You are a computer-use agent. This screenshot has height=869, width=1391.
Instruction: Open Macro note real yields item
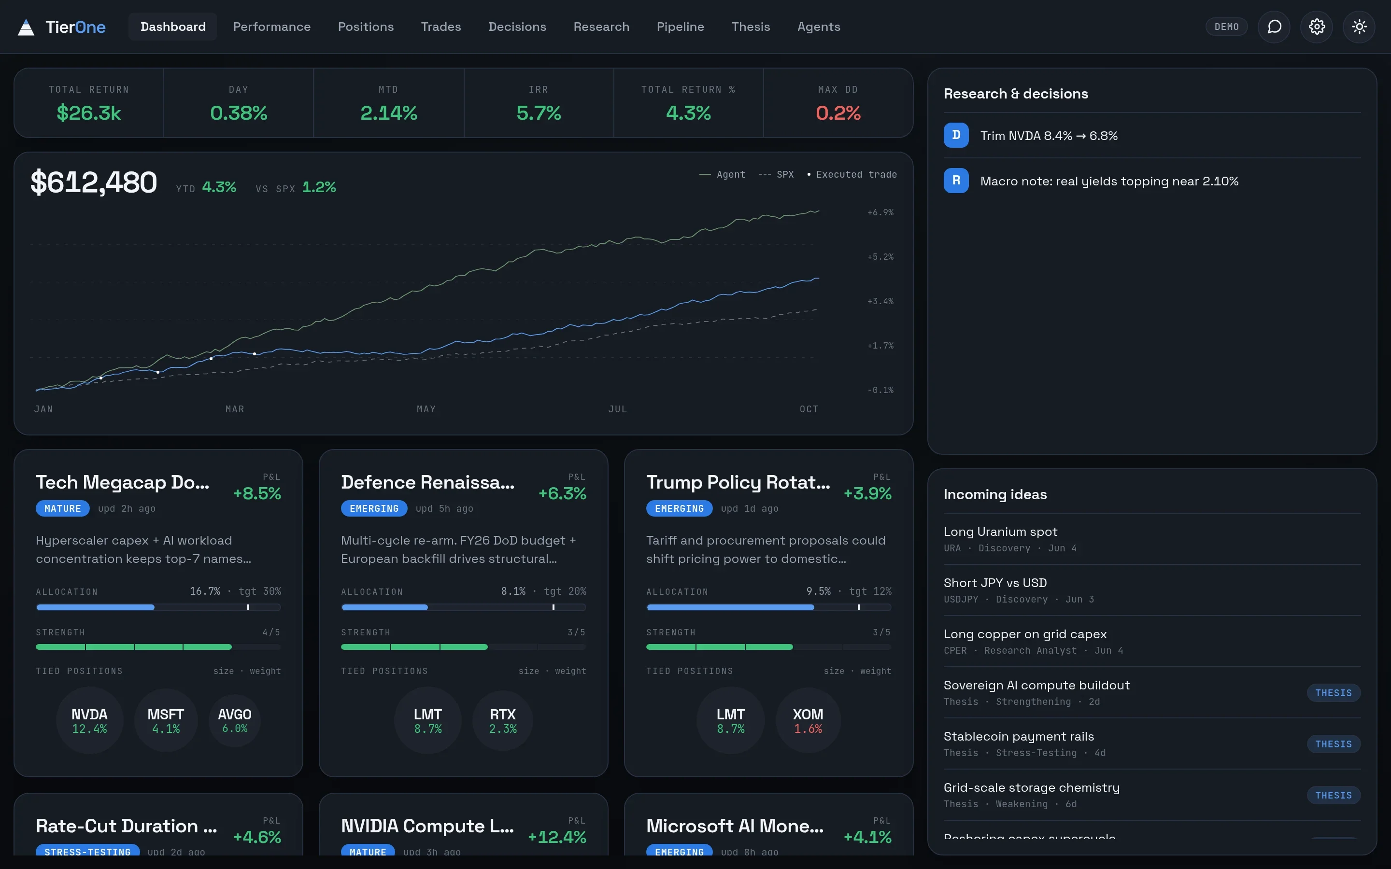1152,181
